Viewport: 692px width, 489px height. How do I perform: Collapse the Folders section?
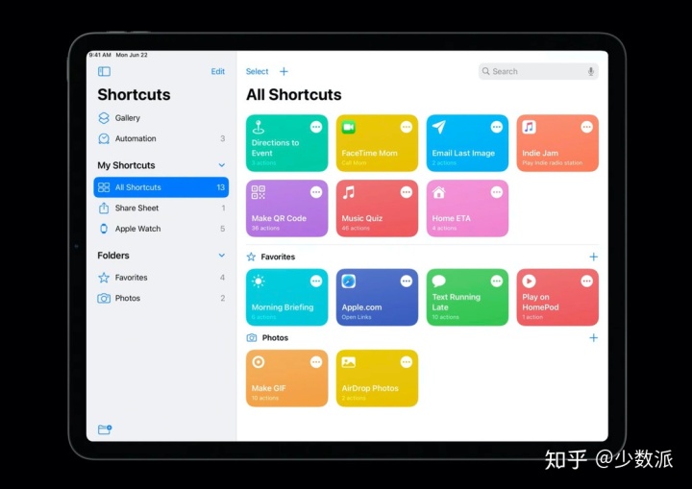[222, 256]
